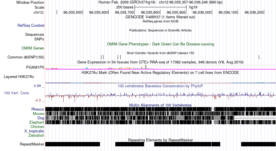Click the Sequences track label
The width and height of the screenshot is (276, 151).
(35, 34)
